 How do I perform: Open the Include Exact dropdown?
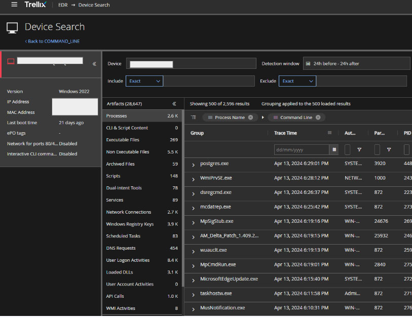[x=144, y=81]
